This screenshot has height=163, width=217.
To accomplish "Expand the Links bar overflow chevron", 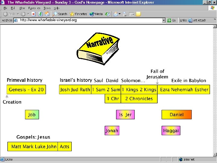I will click(x=215, y=19).
